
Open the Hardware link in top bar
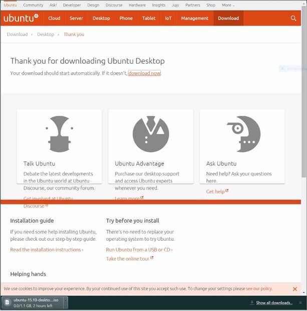click(x=137, y=5)
